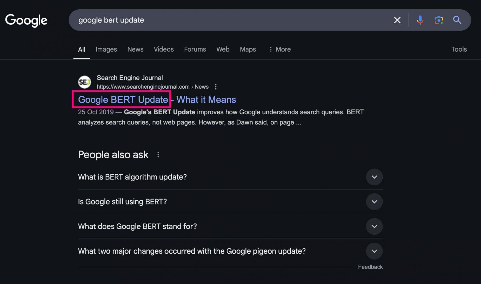Click the magnifying glass search icon
The width and height of the screenshot is (481, 284).
(x=457, y=20)
